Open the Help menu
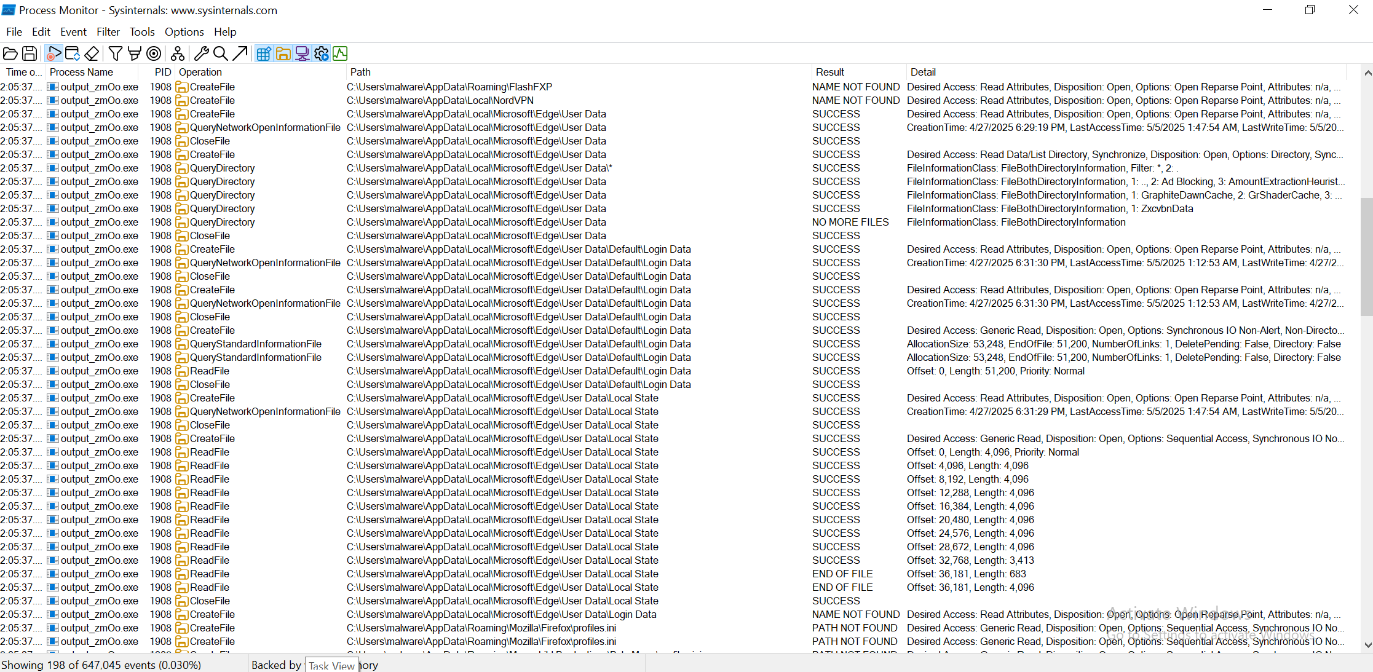 pos(225,32)
